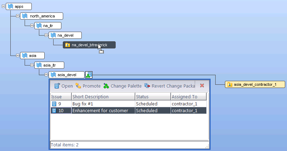287x151 pixels.
Task: Sort by Short Description column header
Action: click(x=103, y=97)
